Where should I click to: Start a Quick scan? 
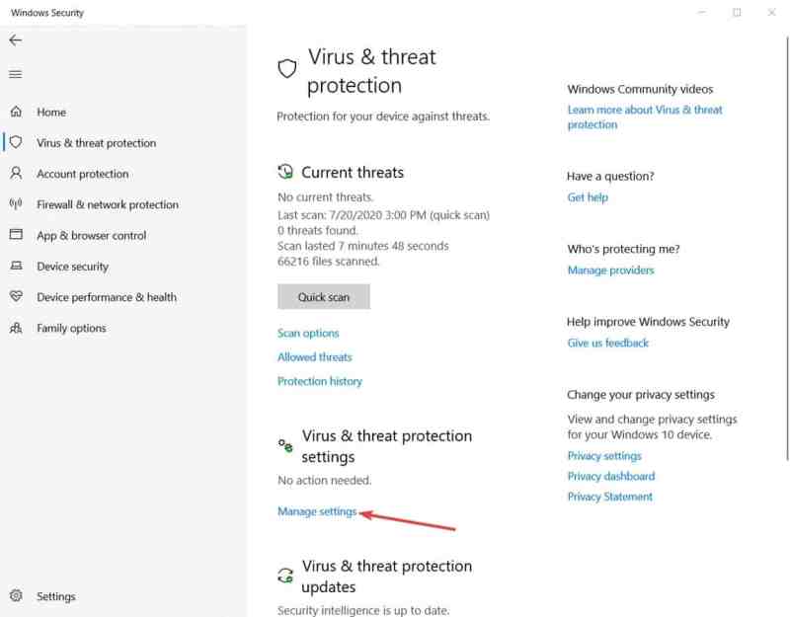pyautogui.click(x=324, y=297)
